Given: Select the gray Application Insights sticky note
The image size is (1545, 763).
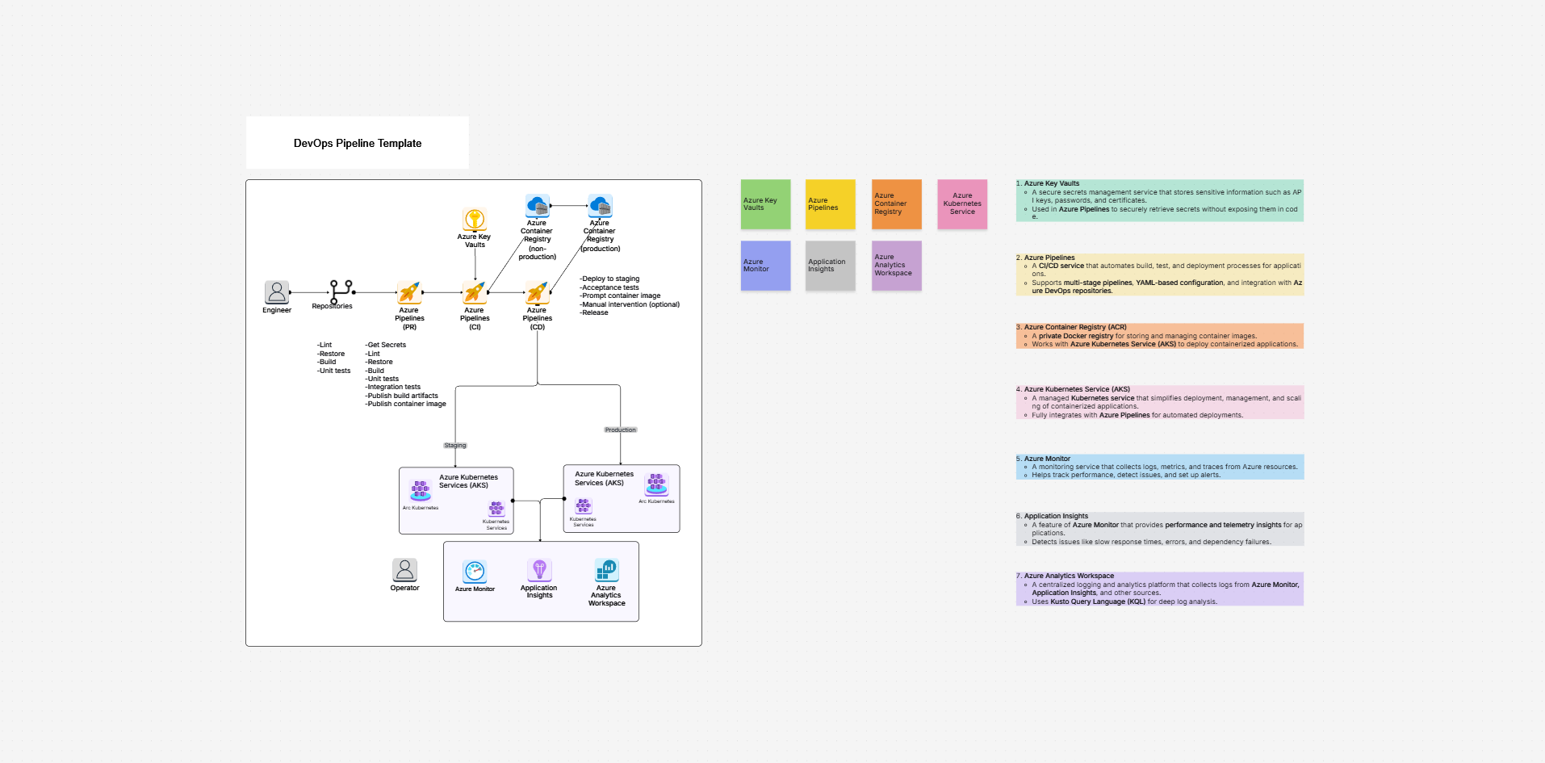Looking at the screenshot, I should (830, 266).
